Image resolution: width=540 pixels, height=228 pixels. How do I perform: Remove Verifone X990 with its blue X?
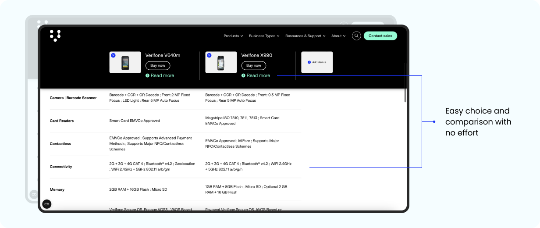pyautogui.click(x=209, y=55)
